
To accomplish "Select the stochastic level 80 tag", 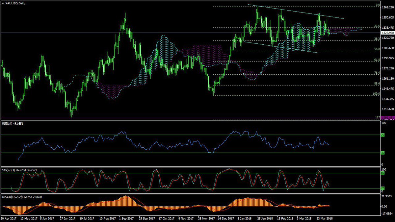I will click(383, 173).
